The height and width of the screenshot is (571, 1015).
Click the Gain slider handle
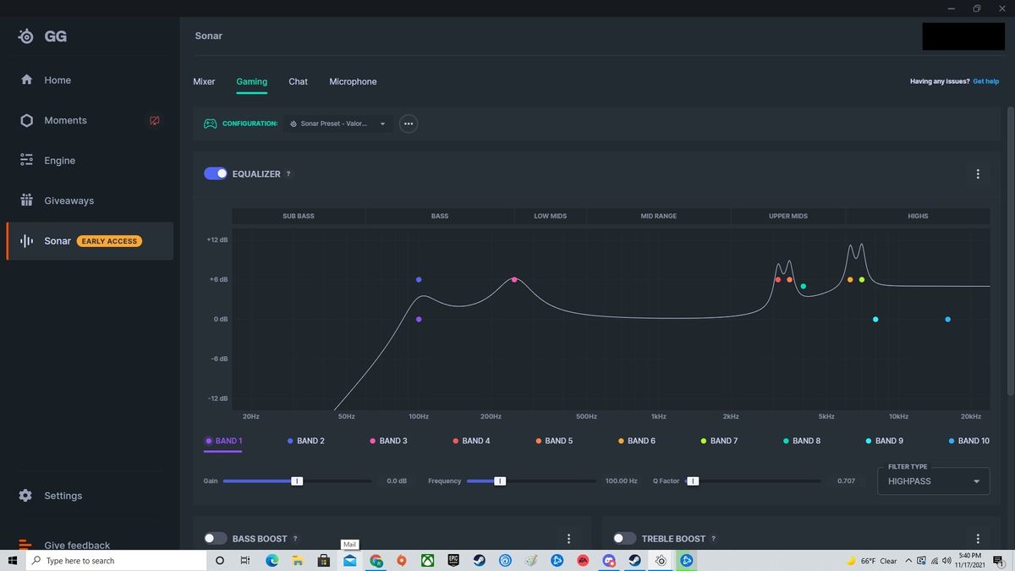pos(297,481)
